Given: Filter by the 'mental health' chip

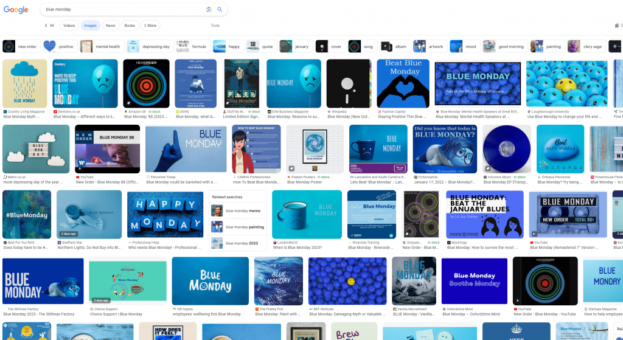Looking at the screenshot, I should pyautogui.click(x=100, y=46).
